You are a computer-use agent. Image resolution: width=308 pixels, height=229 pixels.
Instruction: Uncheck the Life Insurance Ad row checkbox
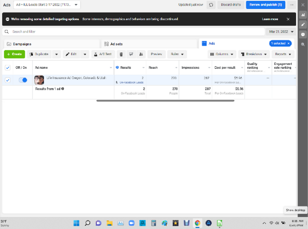[x=7, y=80]
